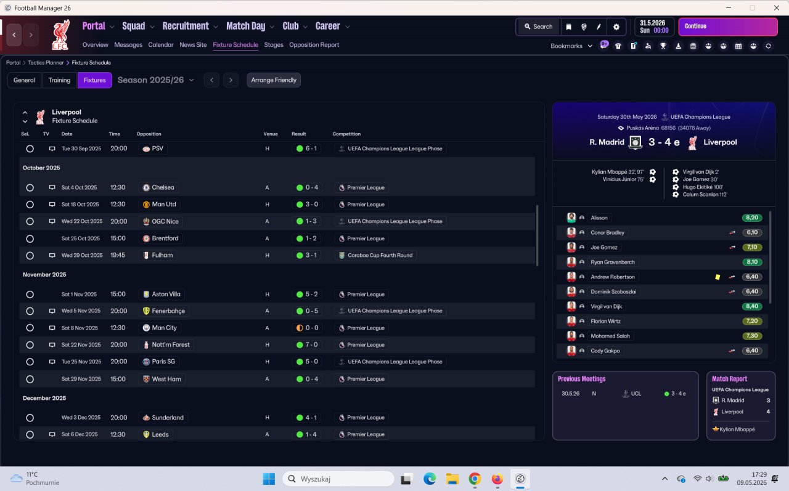The width and height of the screenshot is (789, 491).
Task: Click the training cone bookmark icon
Action: pyautogui.click(x=678, y=46)
